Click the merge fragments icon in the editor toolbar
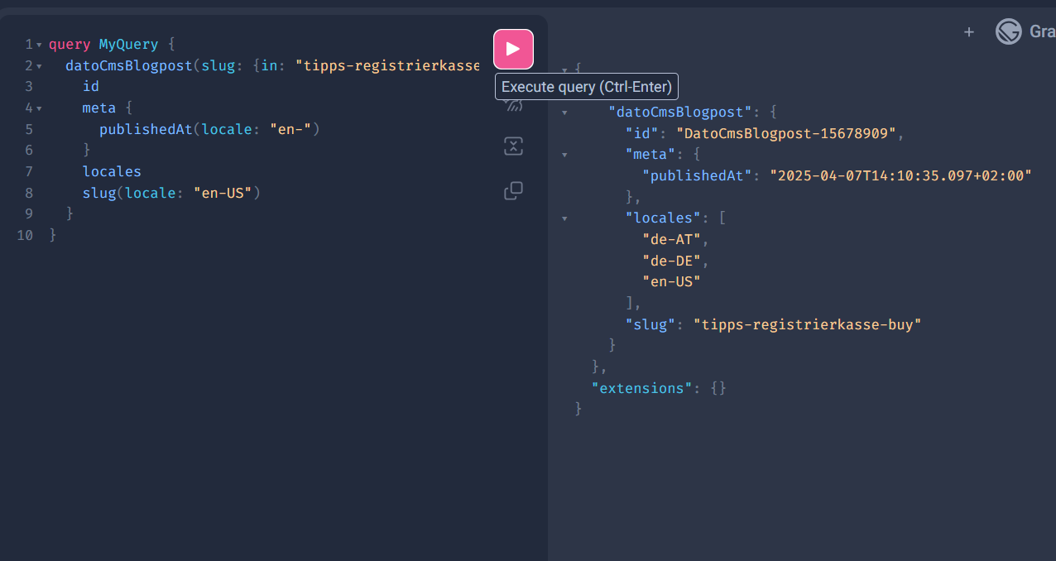This screenshot has width=1056, height=561. (513, 147)
